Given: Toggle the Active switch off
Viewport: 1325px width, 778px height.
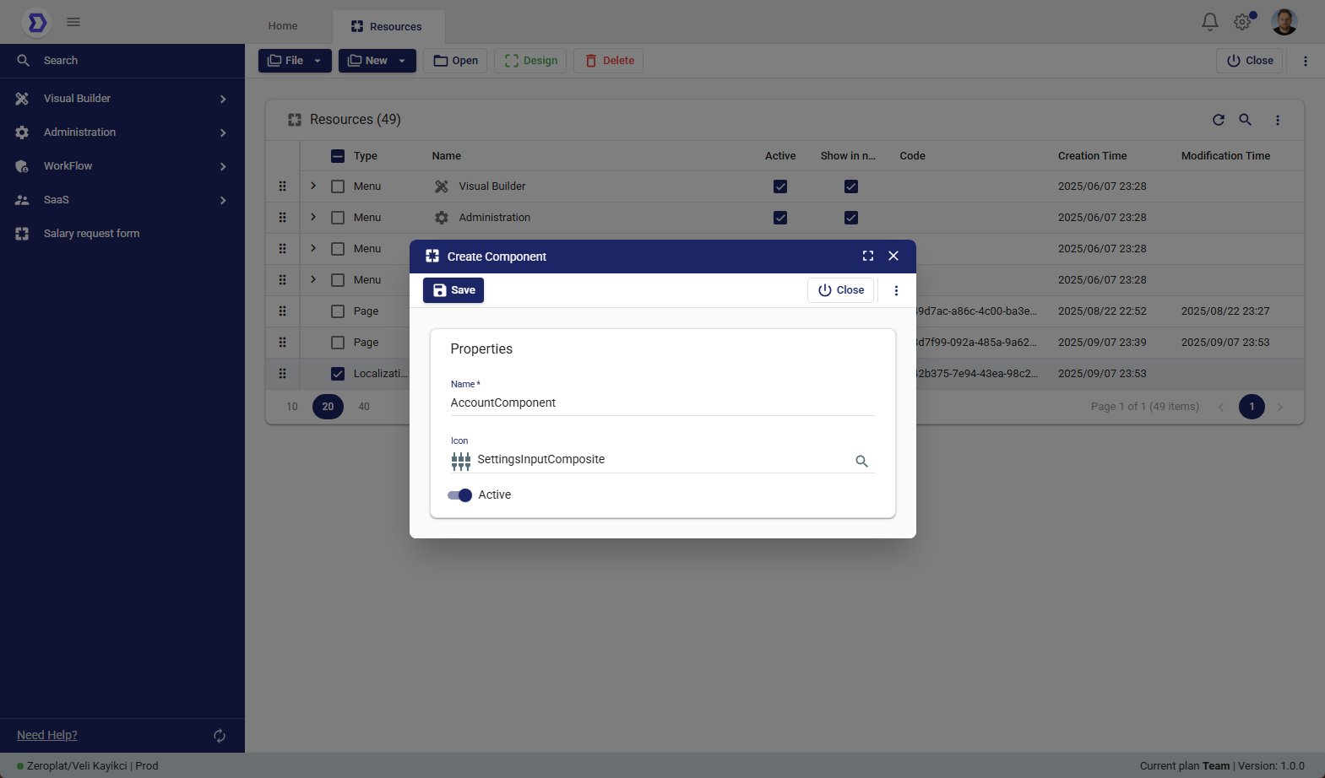Looking at the screenshot, I should coord(459,495).
